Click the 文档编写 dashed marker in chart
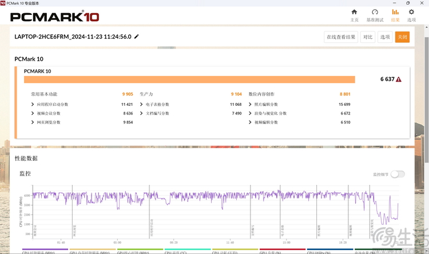429x254 pixels. point(251,211)
